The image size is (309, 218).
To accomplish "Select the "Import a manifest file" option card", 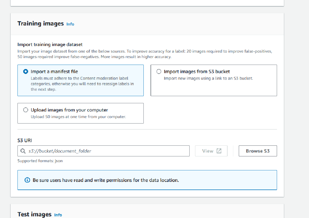I will coord(80,80).
